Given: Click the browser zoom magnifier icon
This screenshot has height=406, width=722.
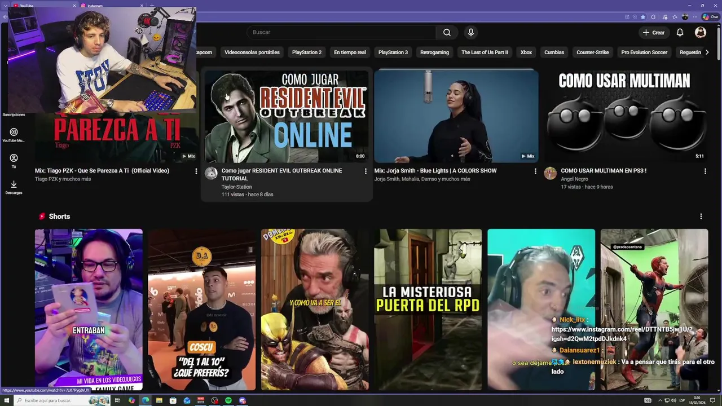Looking at the screenshot, I should coord(635,17).
